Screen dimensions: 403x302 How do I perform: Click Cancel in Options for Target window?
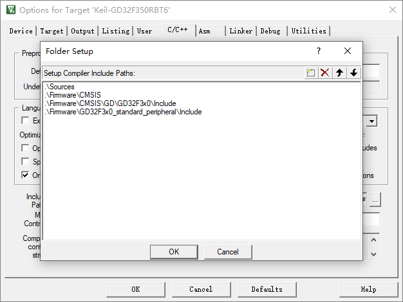tap(201, 289)
